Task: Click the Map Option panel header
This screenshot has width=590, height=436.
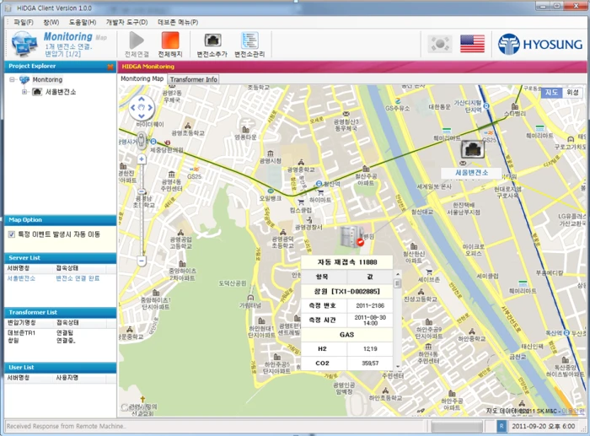Action: pyautogui.click(x=60, y=220)
